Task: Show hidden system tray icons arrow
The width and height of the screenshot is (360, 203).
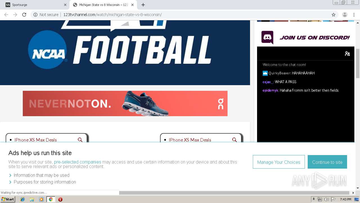Action: pyautogui.click(x=314, y=199)
